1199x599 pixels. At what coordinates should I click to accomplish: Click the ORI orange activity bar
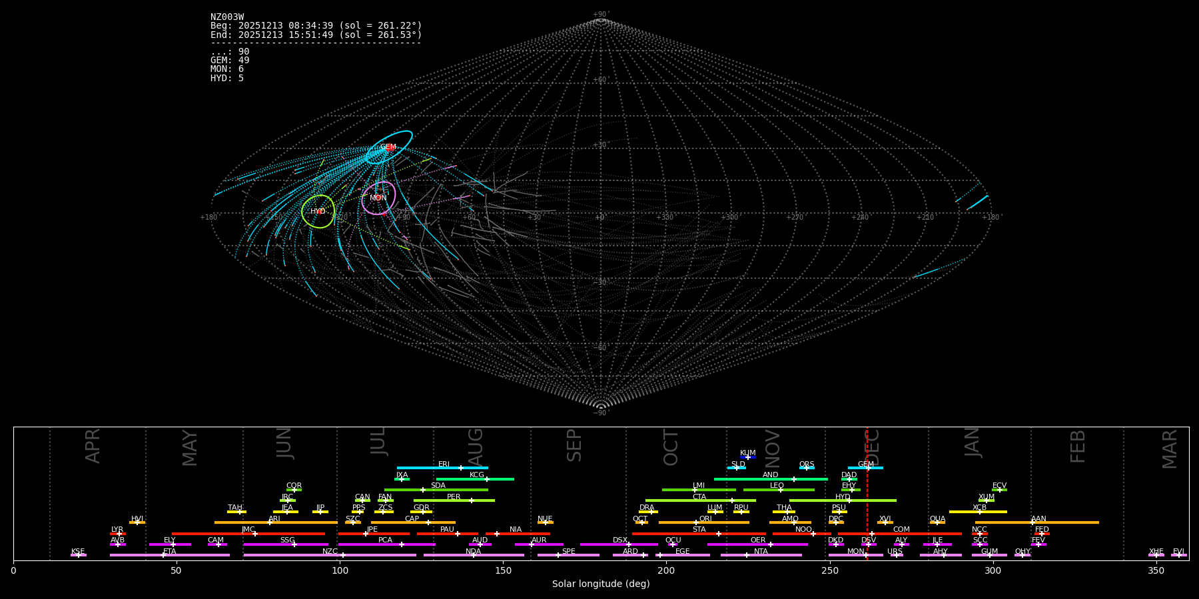(704, 522)
